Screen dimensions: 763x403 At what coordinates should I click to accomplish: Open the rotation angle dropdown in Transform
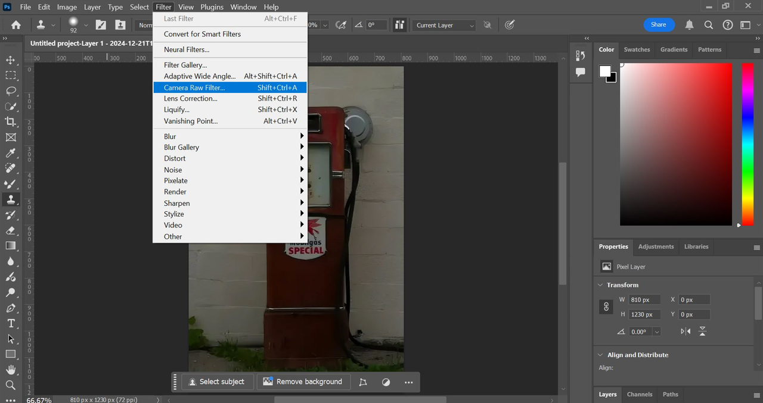[x=656, y=332]
